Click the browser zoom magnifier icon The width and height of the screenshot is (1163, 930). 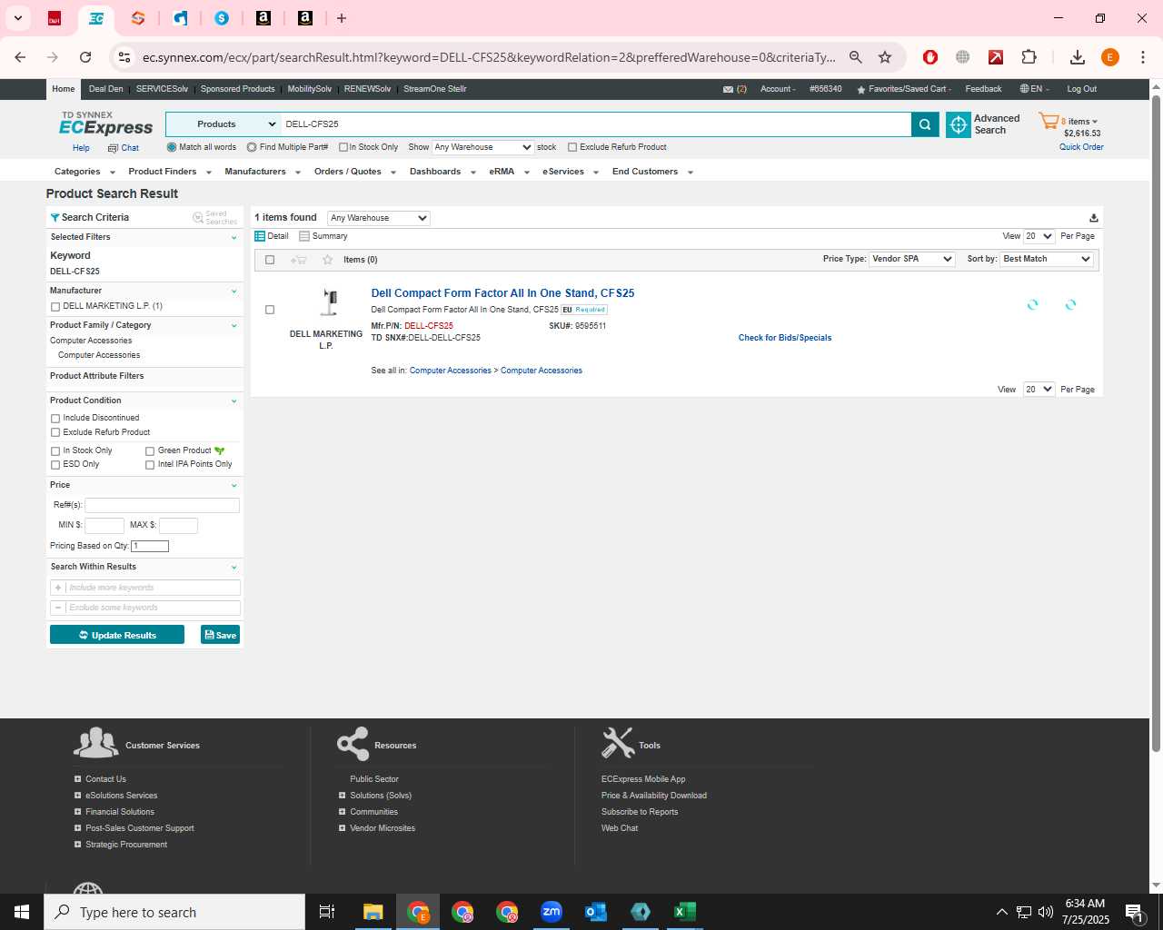(855, 57)
